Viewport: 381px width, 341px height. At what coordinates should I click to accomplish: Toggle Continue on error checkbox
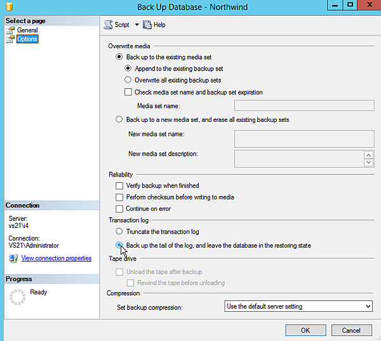click(x=119, y=209)
